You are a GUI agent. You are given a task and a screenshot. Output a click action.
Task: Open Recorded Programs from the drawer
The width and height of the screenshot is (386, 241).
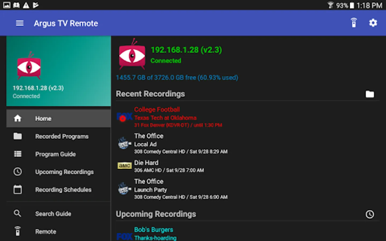click(58, 136)
